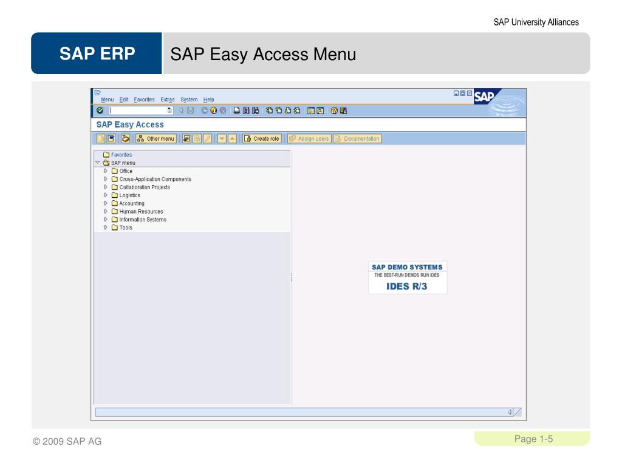The height and width of the screenshot is (466, 622).
Task: Click the SAP DEMO SYSTEMS IDES image
Action: pos(408,277)
